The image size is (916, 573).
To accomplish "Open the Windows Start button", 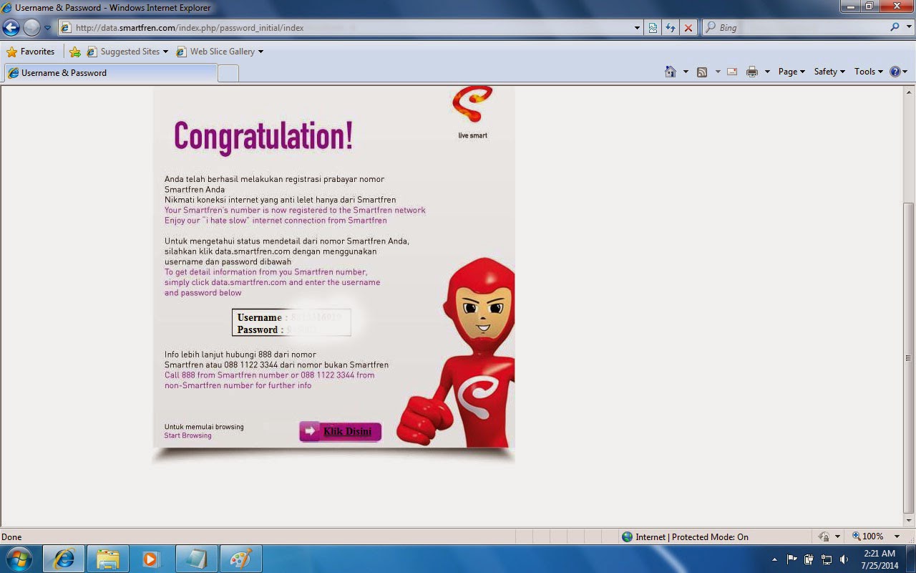I will (x=19, y=559).
